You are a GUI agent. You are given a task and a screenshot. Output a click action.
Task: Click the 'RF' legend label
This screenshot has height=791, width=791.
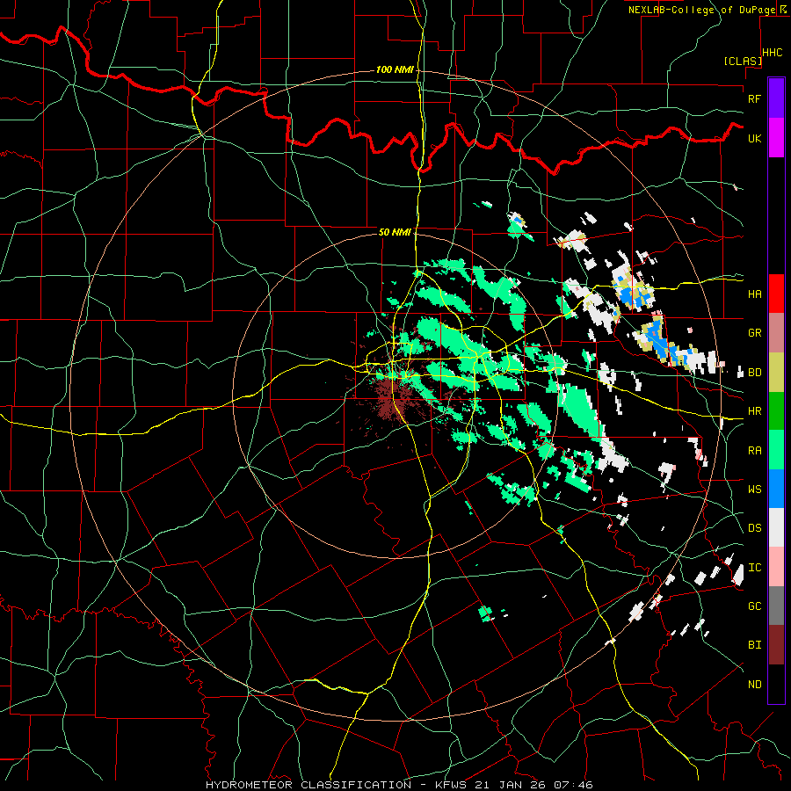pyautogui.click(x=754, y=98)
